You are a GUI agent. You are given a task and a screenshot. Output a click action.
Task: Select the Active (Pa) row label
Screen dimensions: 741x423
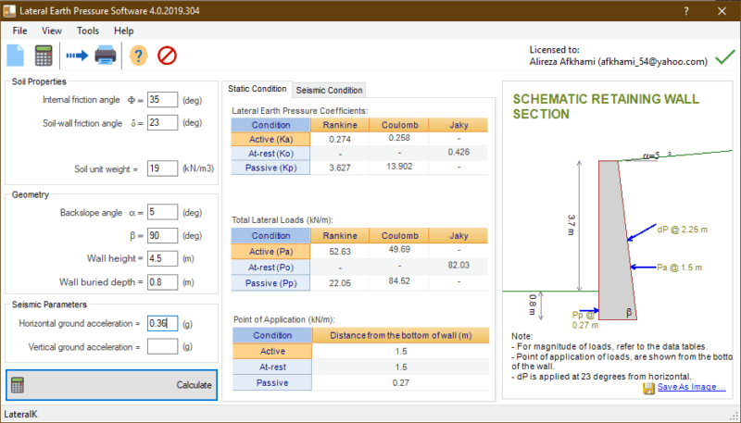coord(270,251)
